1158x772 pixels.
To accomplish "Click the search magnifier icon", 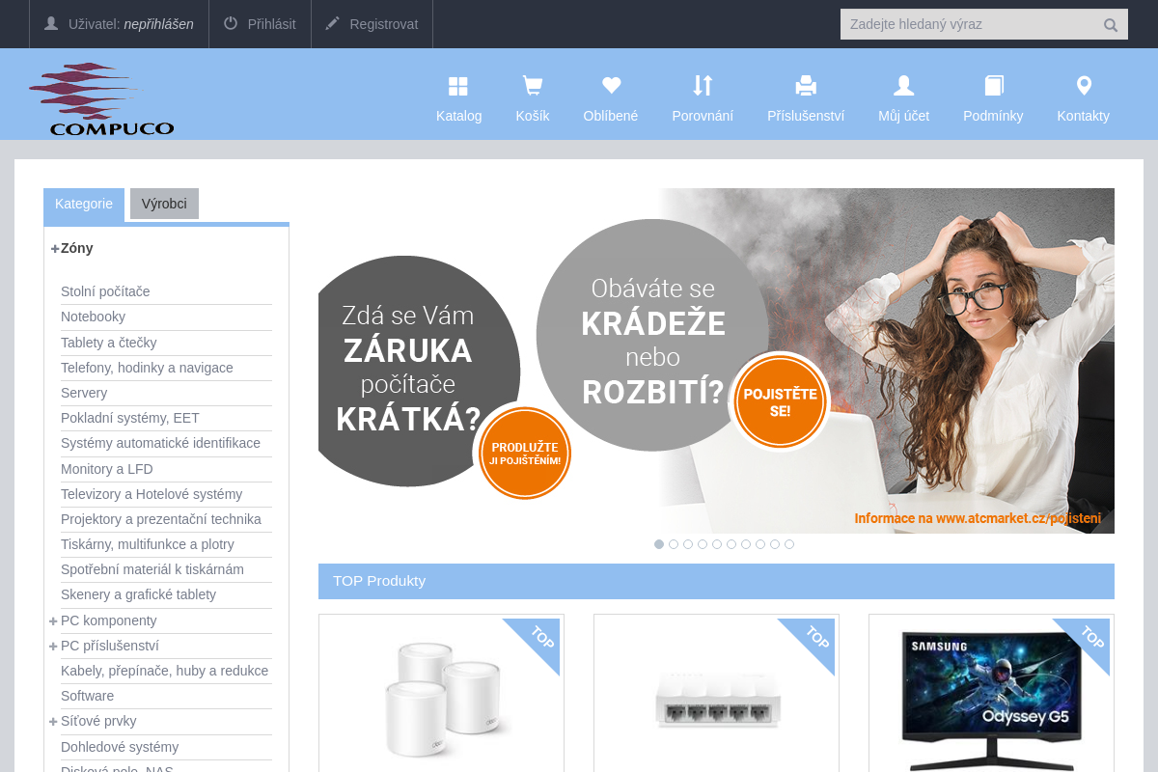I will tap(1111, 25).
